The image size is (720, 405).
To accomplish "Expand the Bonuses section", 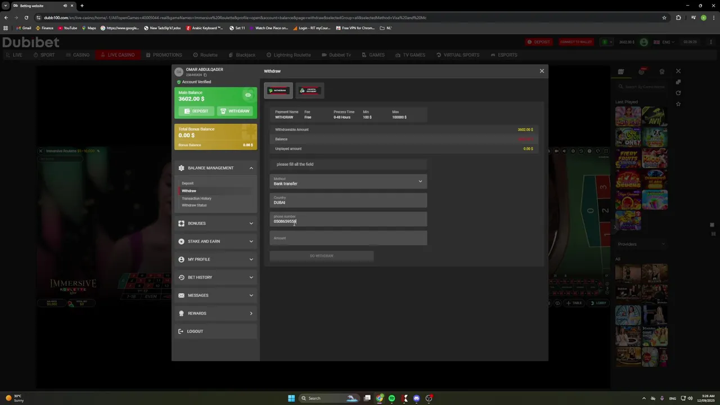I will pyautogui.click(x=215, y=223).
